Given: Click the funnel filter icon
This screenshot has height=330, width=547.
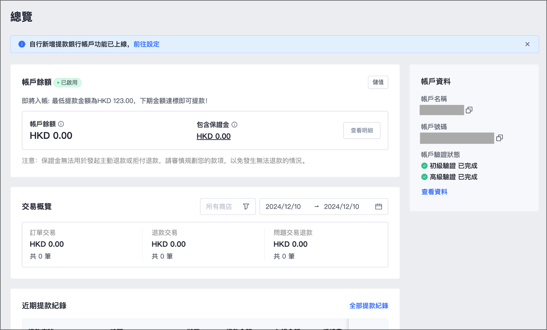Looking at the screenshot, I should point(246,206).
